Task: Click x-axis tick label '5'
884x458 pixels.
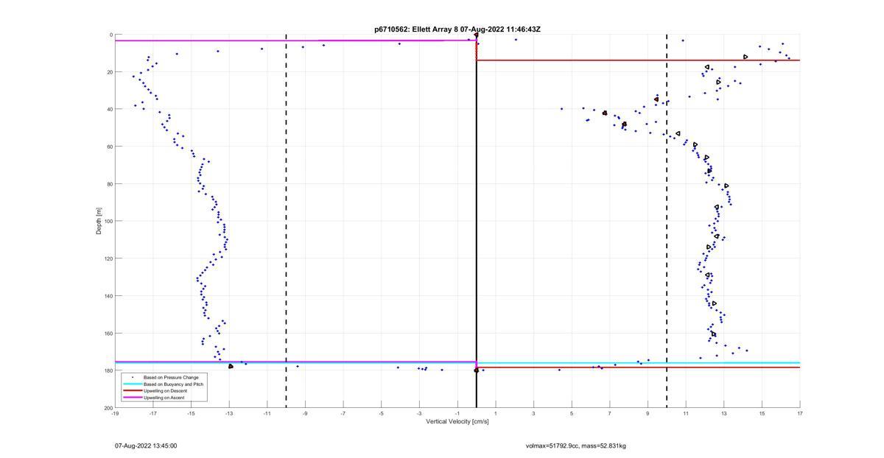Action: [572, 413]
